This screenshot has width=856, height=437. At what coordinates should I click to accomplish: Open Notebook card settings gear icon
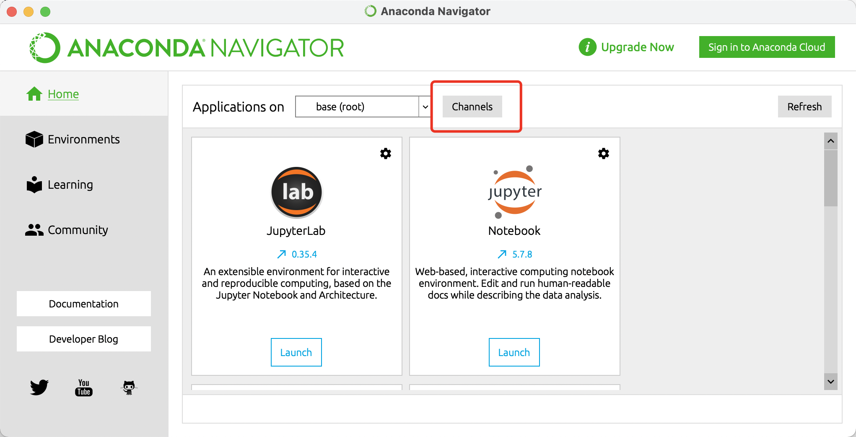click(x=604, y=153)
